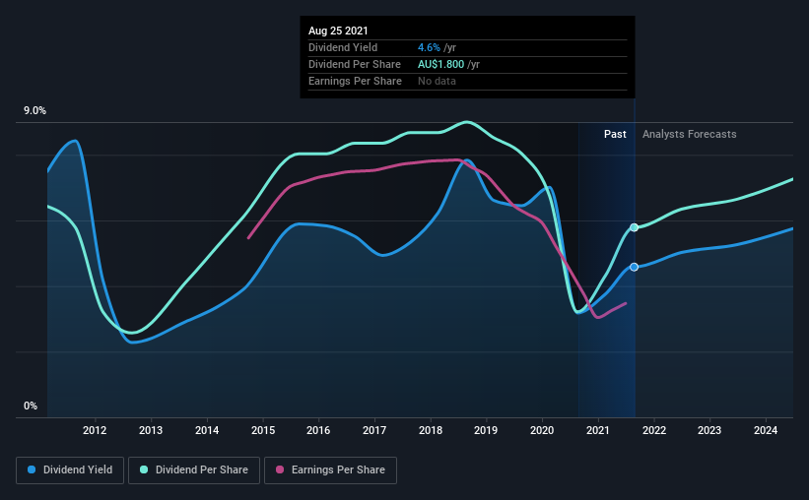Screen dimensions: 809x500
Task: Click the Aug 25 2021 tooltip date
Action: point(338,31)
